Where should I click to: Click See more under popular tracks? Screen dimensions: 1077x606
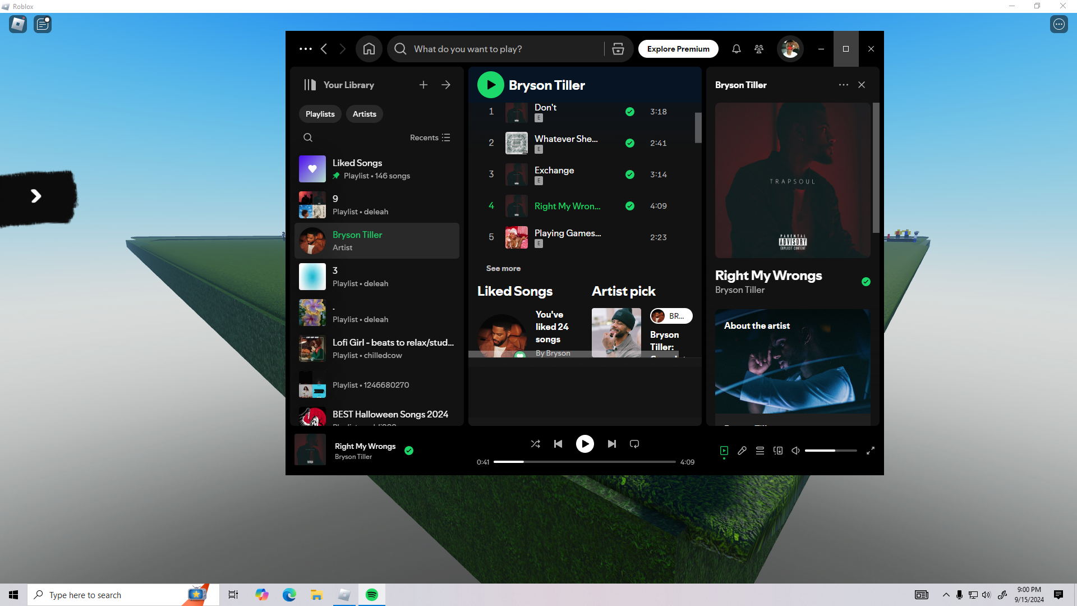click(503, 268)
